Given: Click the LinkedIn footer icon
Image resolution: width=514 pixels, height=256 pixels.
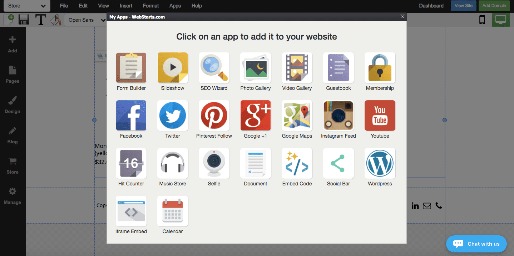Looking at the screenshot, I should 415,206.
